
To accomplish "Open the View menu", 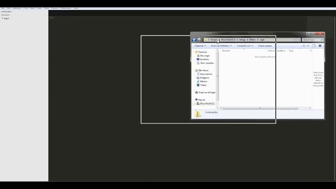I will (x=32, y=8).
